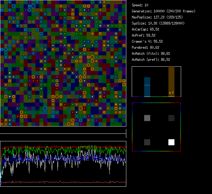
Task: Click the orange "m f" label
Action: click(171, 93)
